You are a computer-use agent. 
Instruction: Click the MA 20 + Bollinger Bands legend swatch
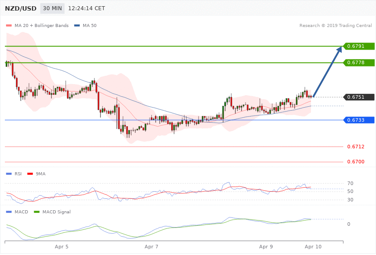(x=9, y=25)
